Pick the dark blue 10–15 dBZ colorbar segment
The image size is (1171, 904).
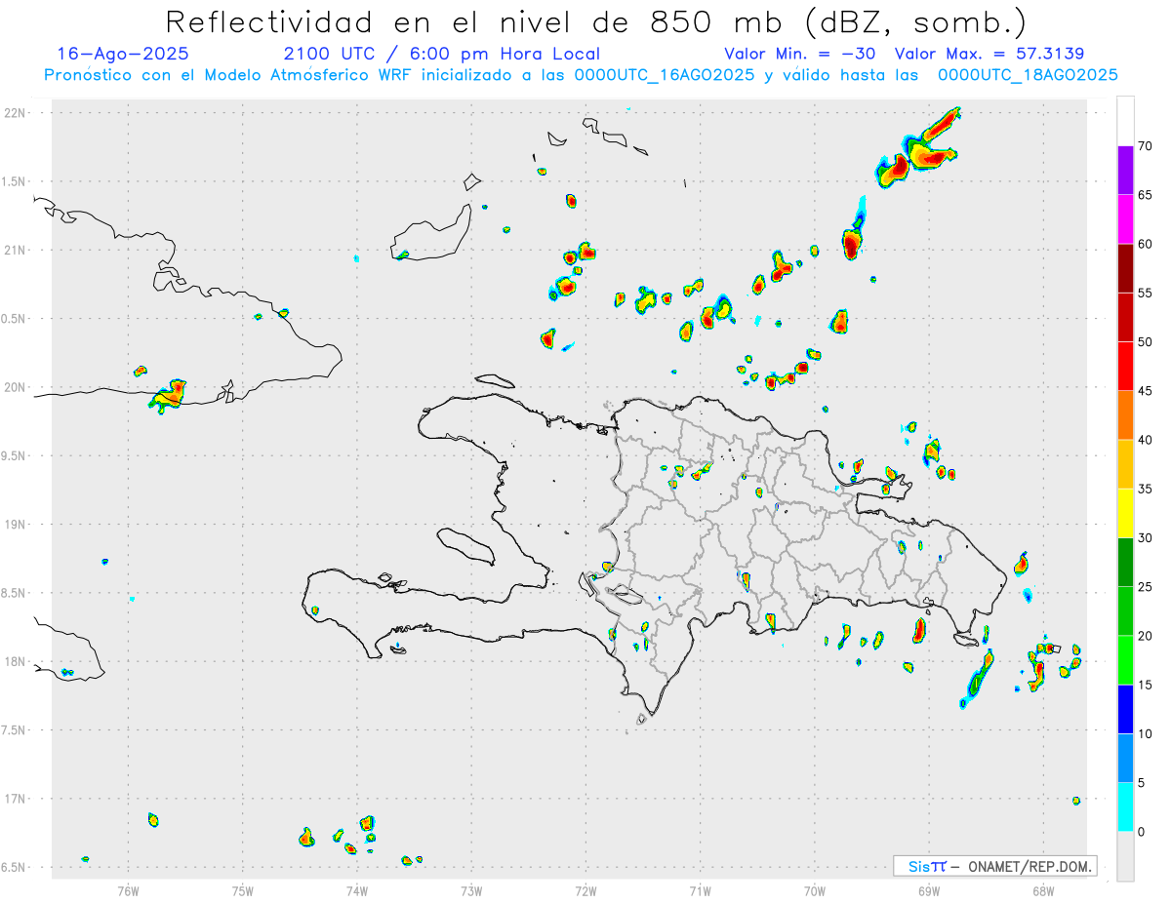coord(1125,709)
